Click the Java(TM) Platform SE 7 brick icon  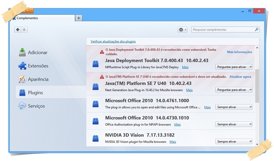point(95,87)
